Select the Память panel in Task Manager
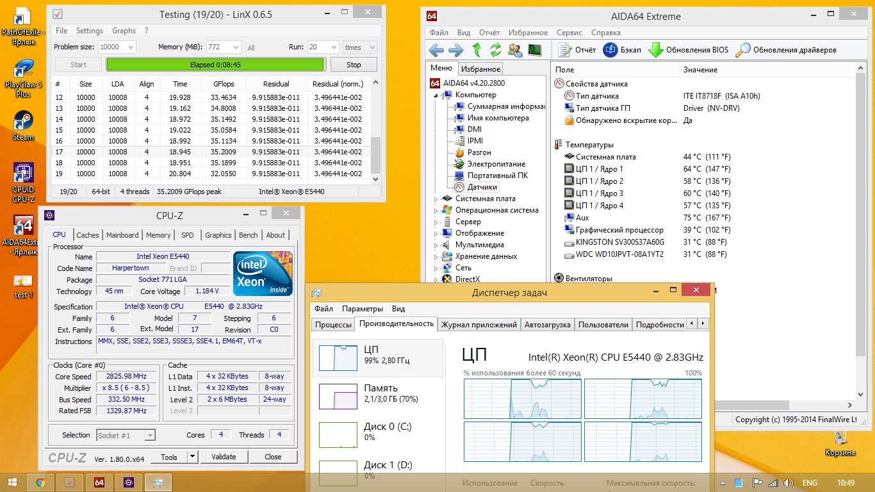Screen dimensions: 875x492 378,395
